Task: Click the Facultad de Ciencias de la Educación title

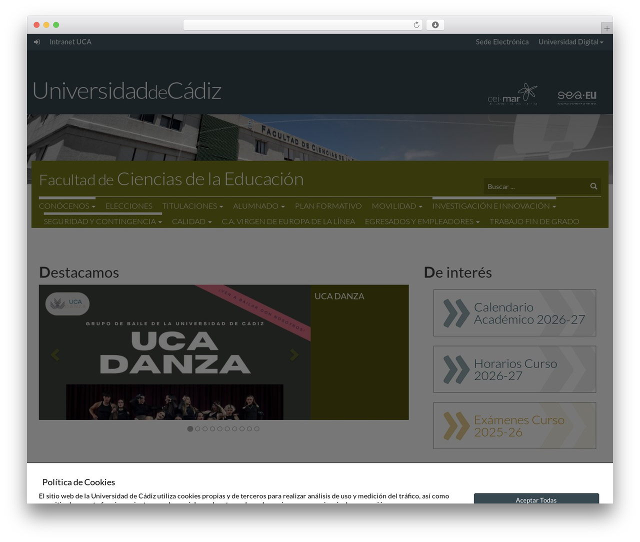Action: [171, 179]
